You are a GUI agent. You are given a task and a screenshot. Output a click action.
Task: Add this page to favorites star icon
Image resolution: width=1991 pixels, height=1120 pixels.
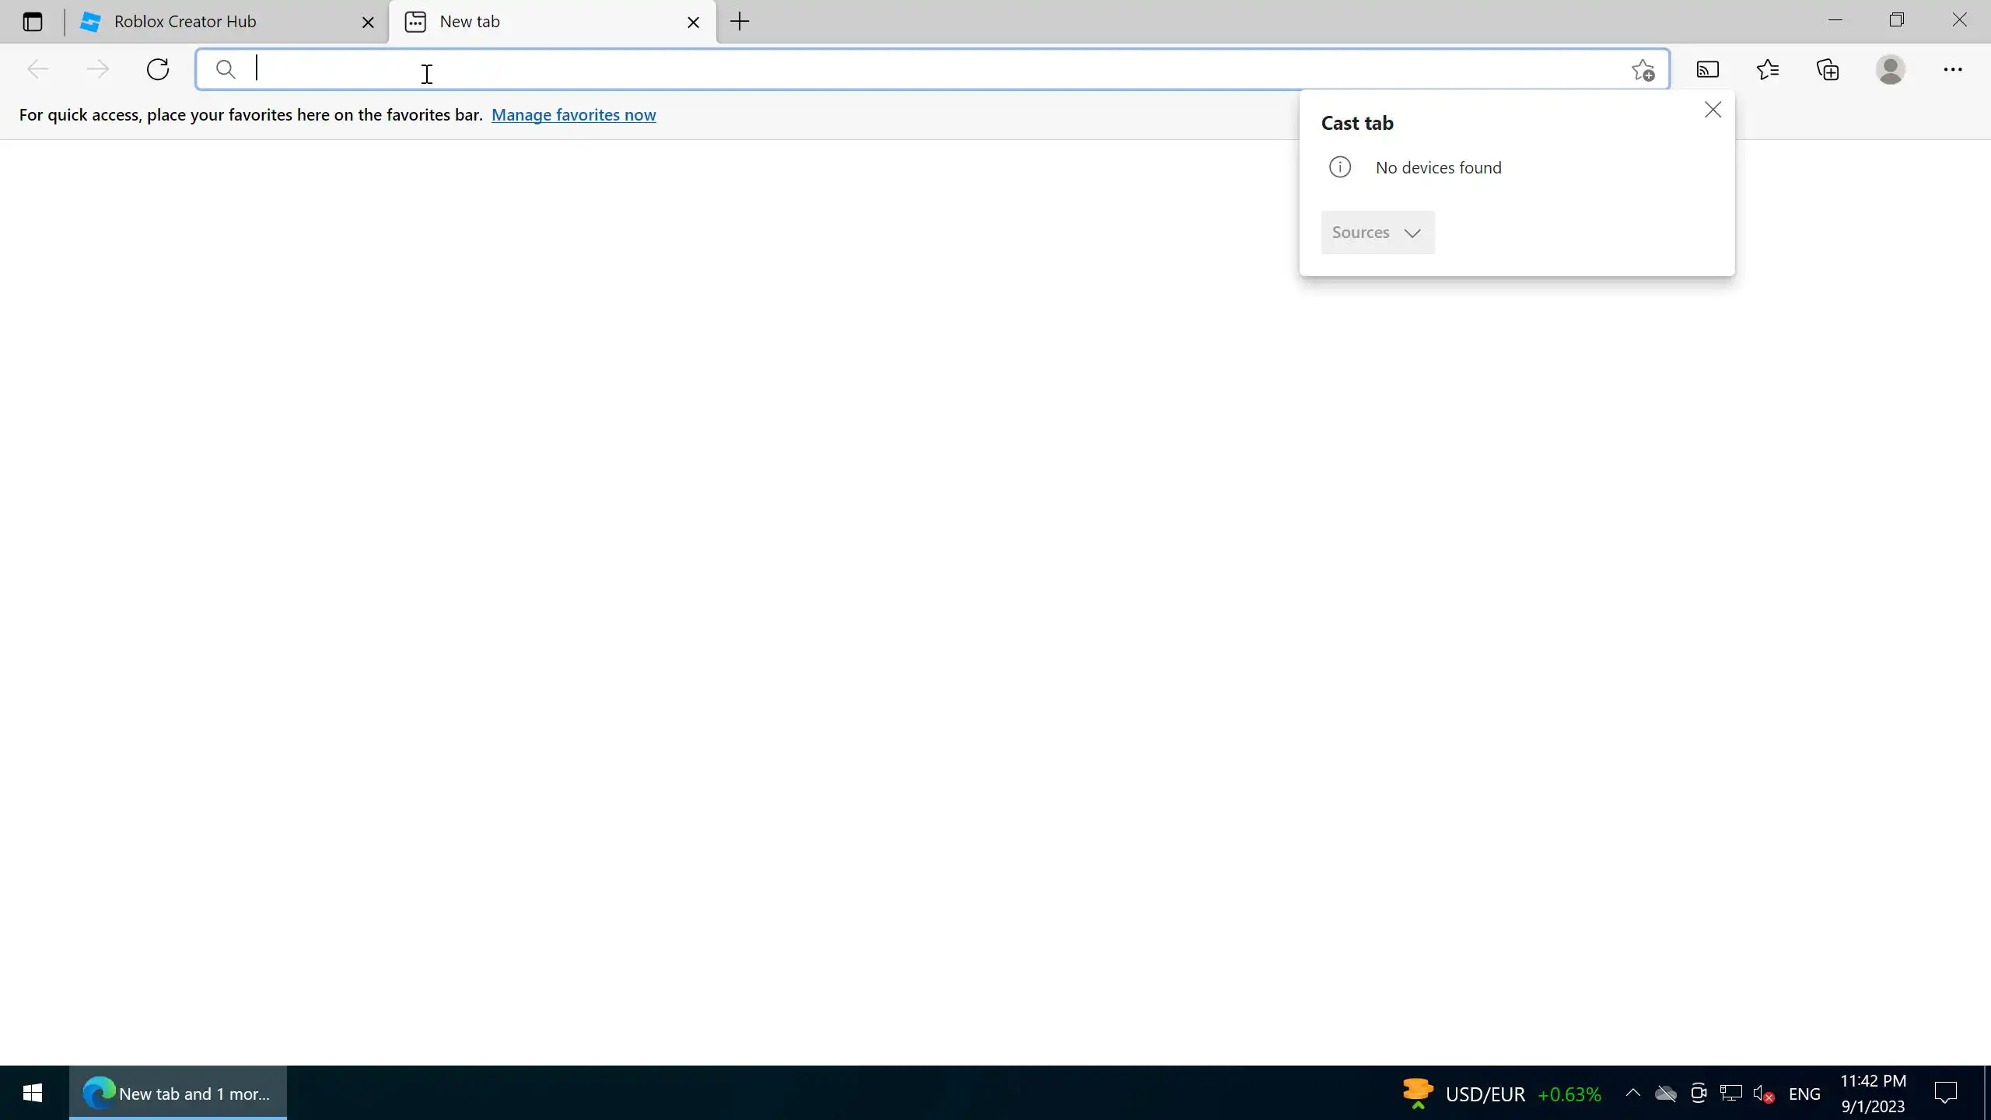click(1643, 70)
